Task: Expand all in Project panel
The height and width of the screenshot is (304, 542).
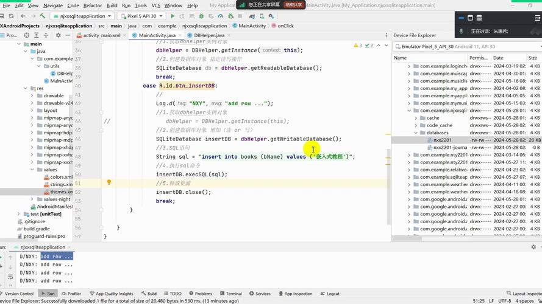Action: click(37, 35)
